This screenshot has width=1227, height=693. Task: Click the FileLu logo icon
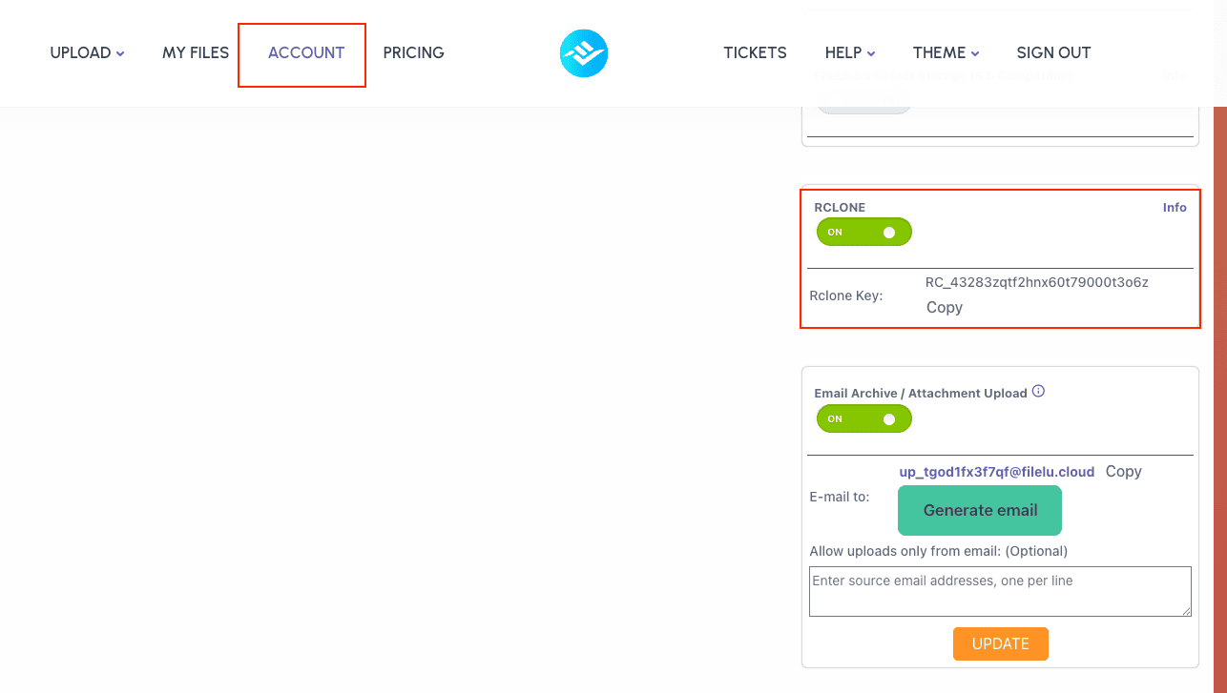pyautogui.click(x=584, y=53)
